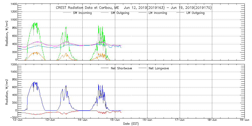Click the red Net Longwave legend line

[143, 68]
